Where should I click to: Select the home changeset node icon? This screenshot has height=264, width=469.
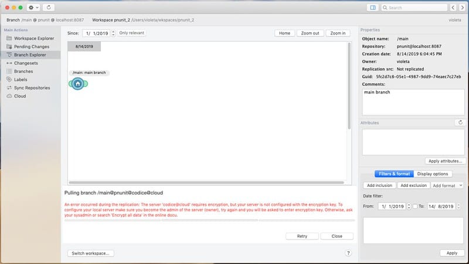pos(78,84)
